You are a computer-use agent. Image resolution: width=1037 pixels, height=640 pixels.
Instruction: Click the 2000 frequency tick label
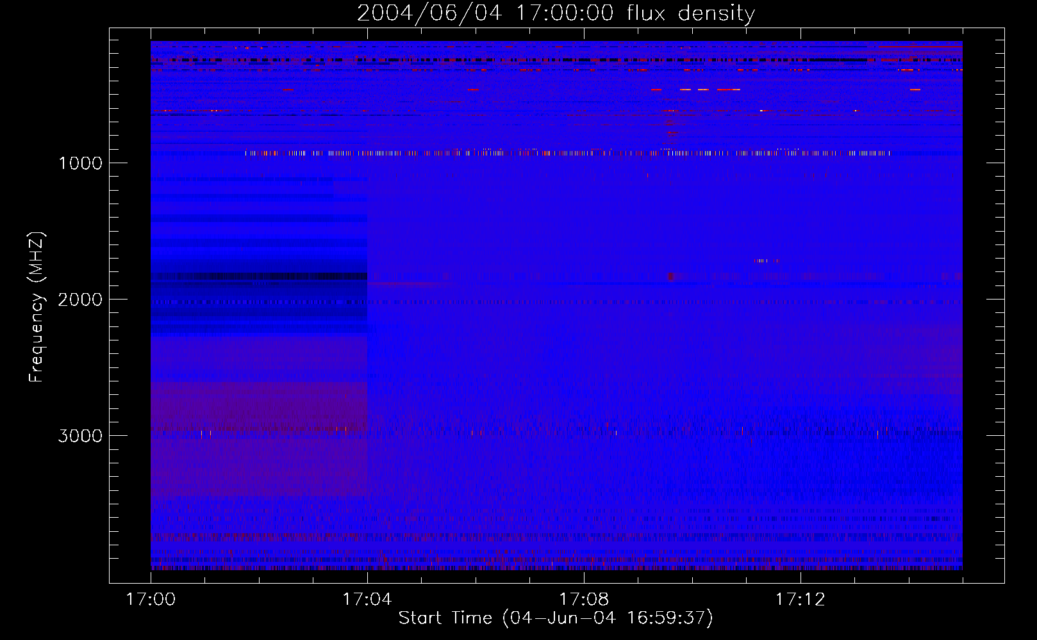pos(80,300)
